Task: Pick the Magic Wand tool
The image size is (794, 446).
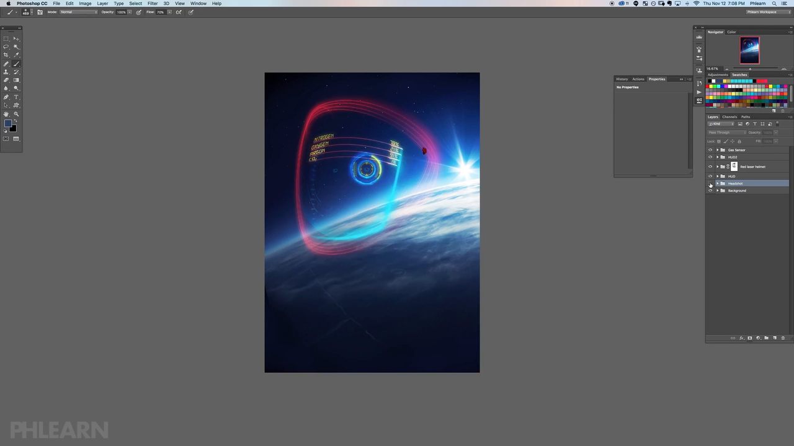Action: pos(16,46)
